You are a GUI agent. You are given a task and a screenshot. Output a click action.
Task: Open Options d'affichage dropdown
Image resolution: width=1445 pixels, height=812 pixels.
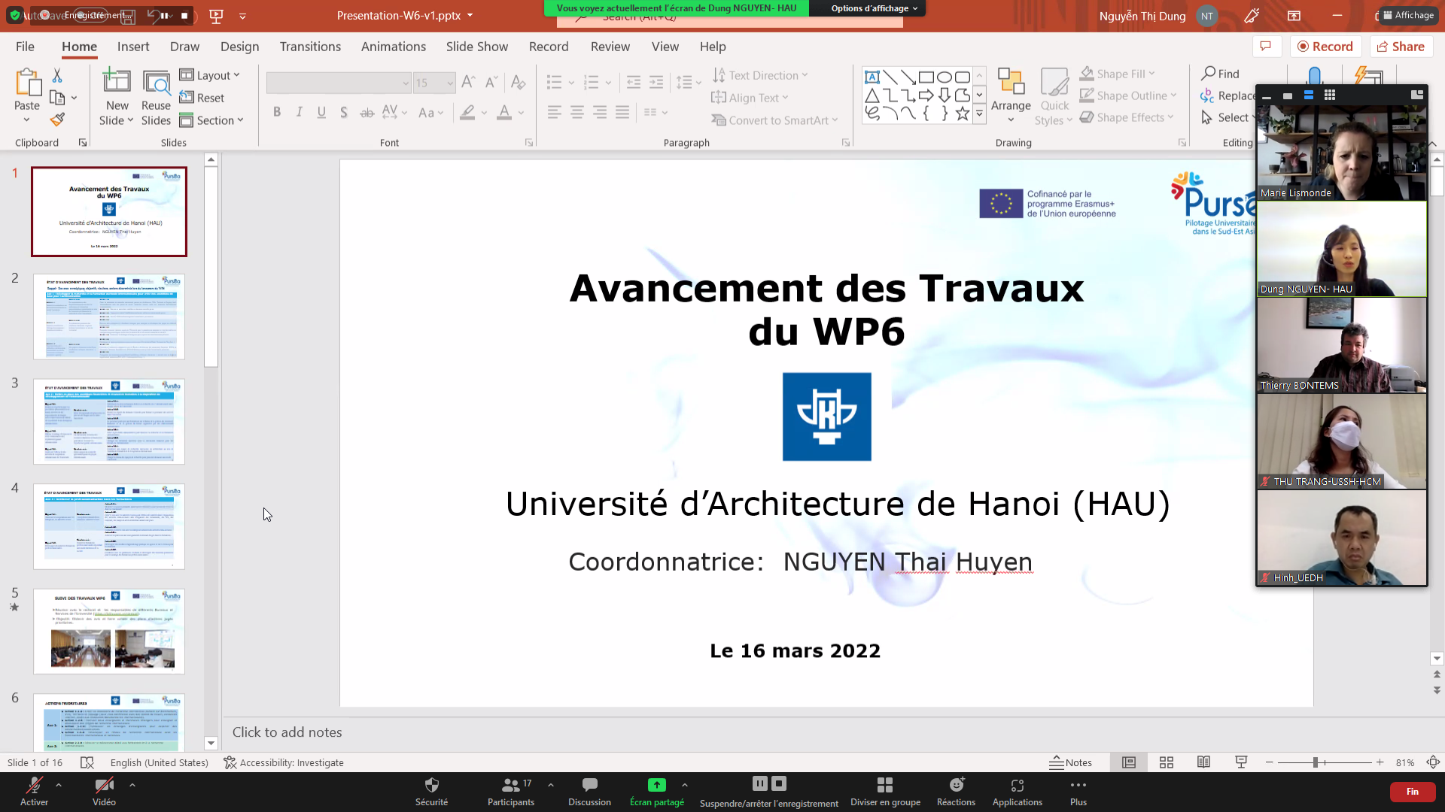pyautogui.click(x=874, y=8)
